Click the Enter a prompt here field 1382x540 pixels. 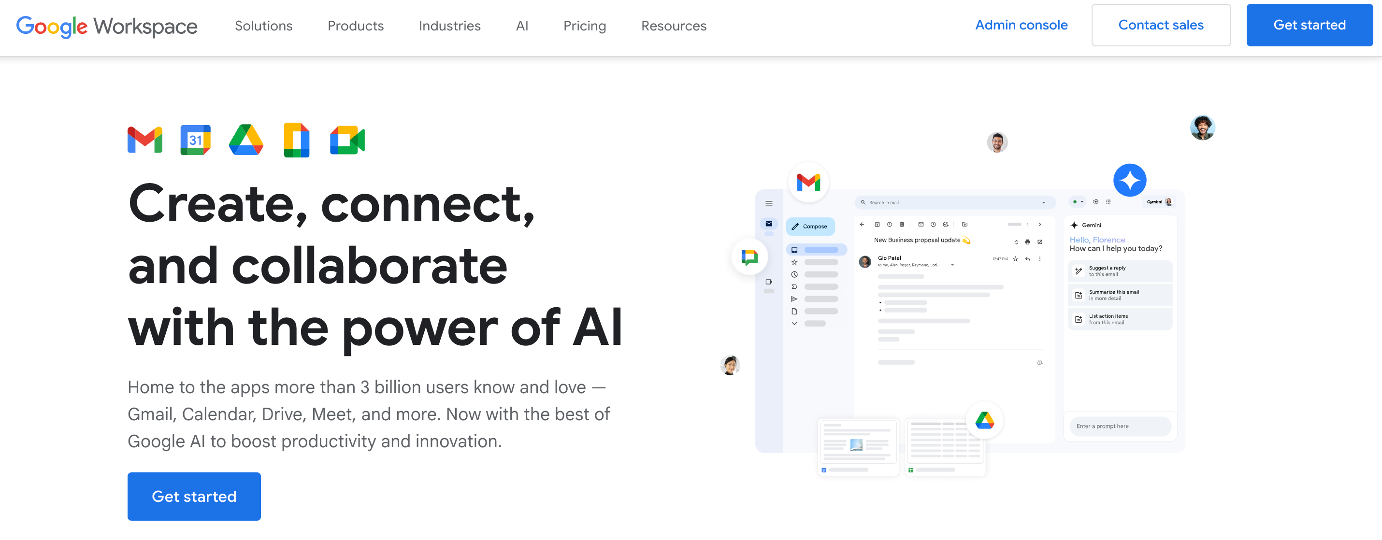tap(1120, 426)
